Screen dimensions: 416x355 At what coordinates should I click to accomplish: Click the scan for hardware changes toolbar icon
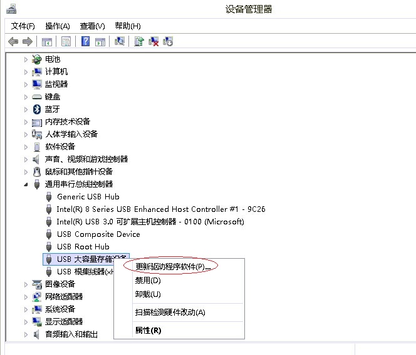(119, 41)
